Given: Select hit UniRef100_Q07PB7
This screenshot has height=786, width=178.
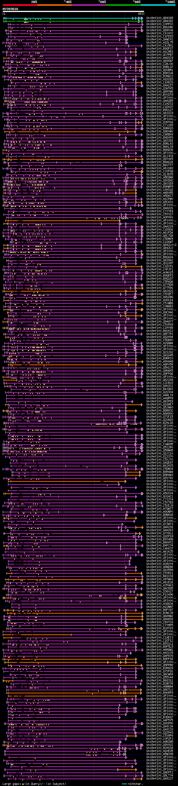Looking at the screenshot, I should point(160,55).
